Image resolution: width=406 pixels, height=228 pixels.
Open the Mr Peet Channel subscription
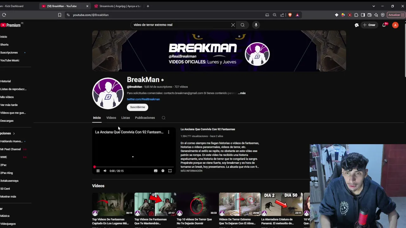tap(10, 149)
